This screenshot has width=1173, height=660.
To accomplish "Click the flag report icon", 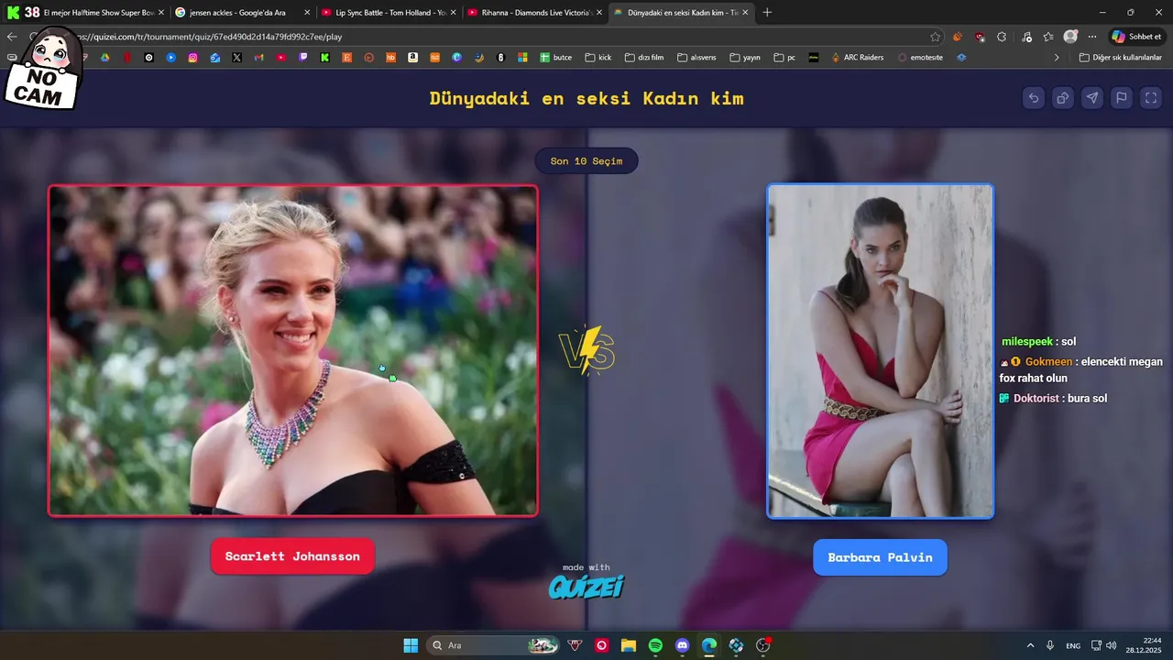I will pos(1122,98).
